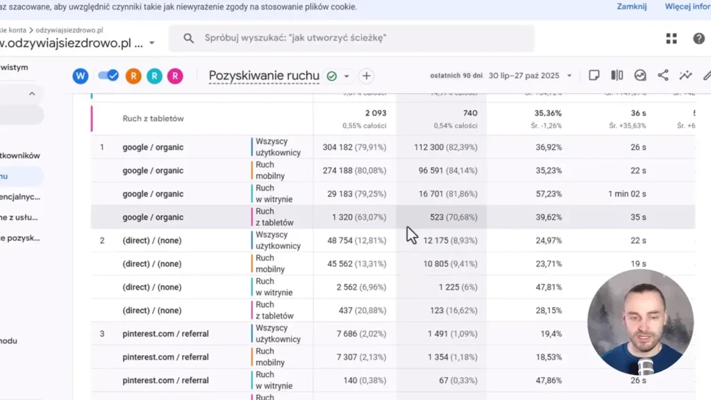Click the presenter webcam thumbnail
The image size is (711, 400).
640,322
